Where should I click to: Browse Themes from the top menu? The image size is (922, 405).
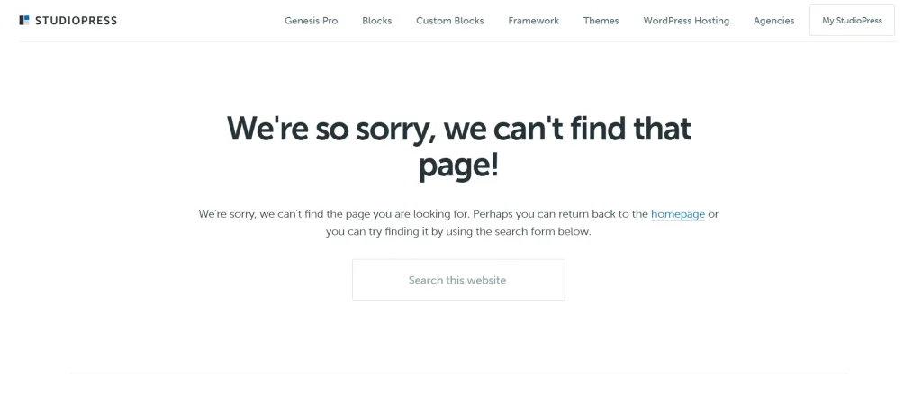click(x=601, y=21)
